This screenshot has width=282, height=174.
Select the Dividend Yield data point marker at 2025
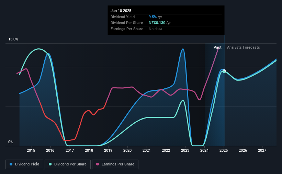click(224, 71)
